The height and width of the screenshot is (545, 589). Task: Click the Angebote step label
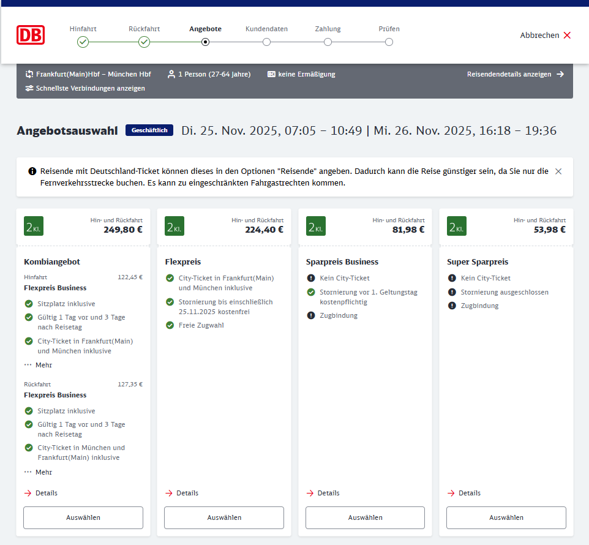pyautogui.click(x=205, y=29)
